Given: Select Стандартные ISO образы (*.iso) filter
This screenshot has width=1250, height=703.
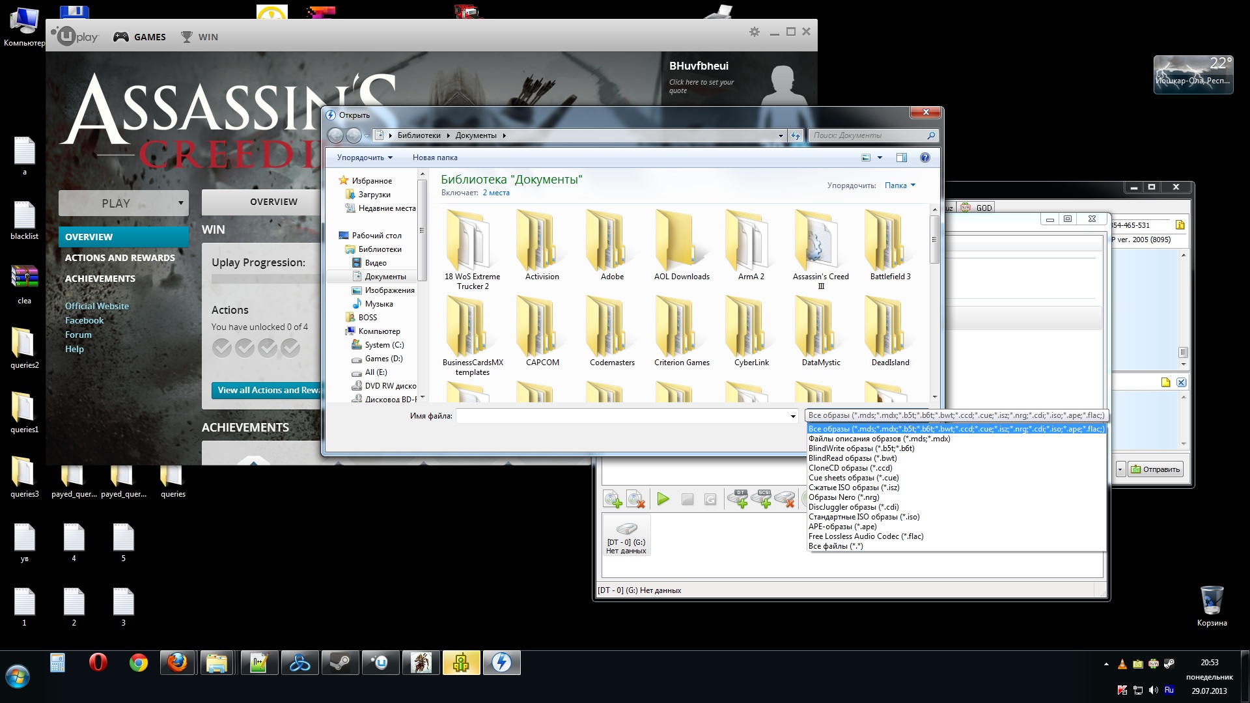Looking at the screenshot, I should click(863, 517).
